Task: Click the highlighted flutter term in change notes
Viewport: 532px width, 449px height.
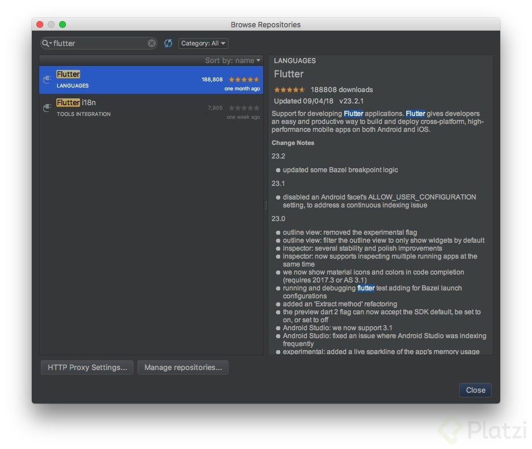Action: click(x=366, y=288)
